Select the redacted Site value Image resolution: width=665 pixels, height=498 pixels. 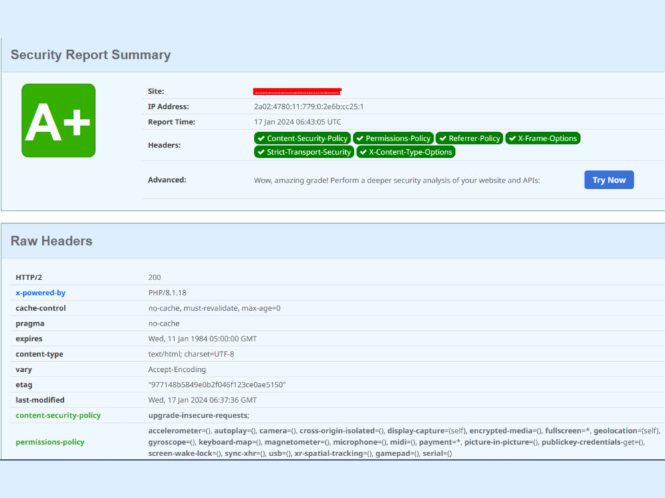[297, 91]
